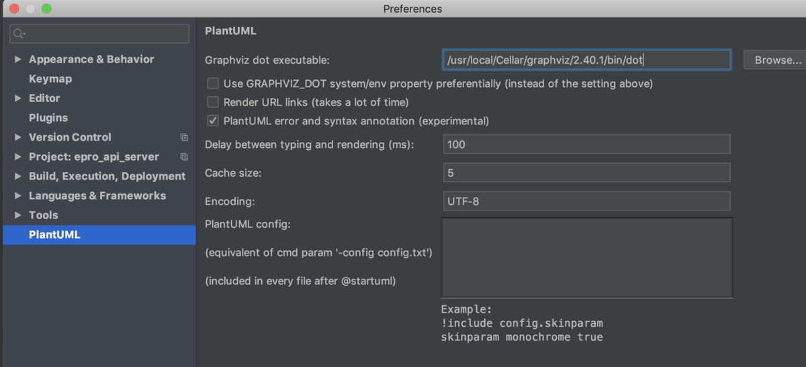Open the Keymap settings page
This screenshot has height=367, width=806.
50,79
